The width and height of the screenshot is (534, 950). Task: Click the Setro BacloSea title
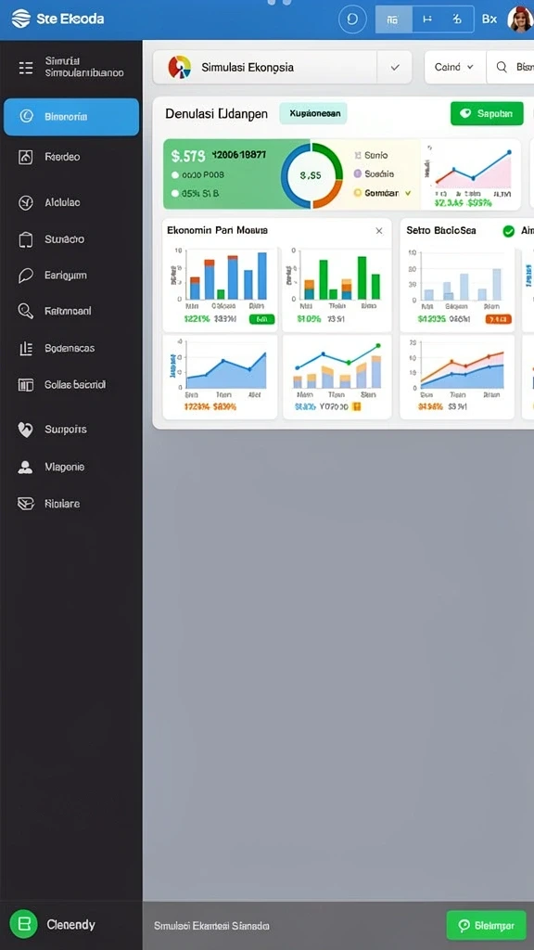(440, 231)
